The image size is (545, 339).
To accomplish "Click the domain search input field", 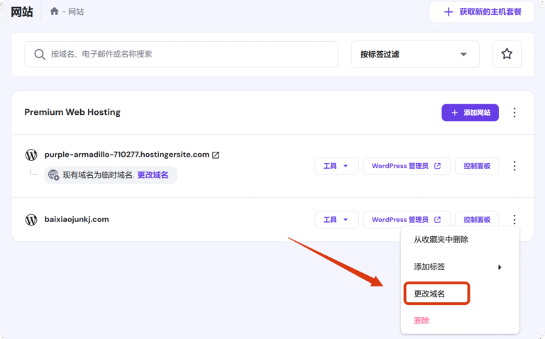I will click(181, 54).
